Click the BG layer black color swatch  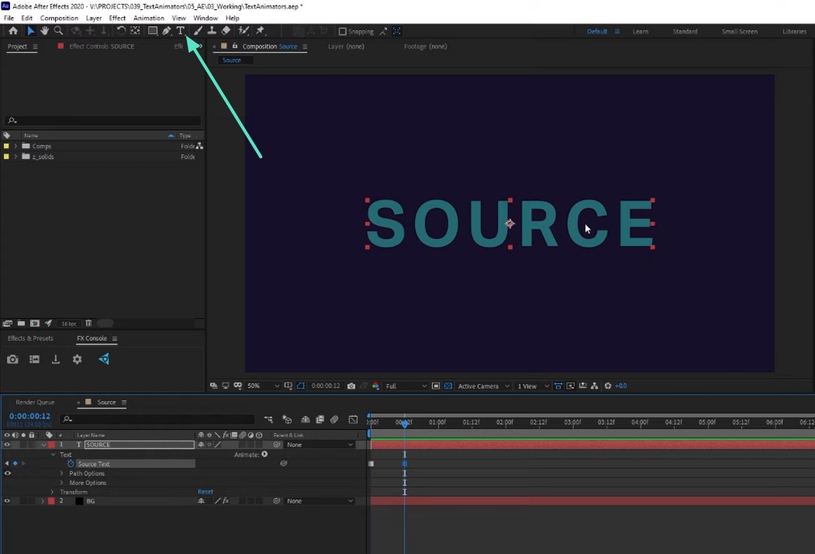(79, 501)
